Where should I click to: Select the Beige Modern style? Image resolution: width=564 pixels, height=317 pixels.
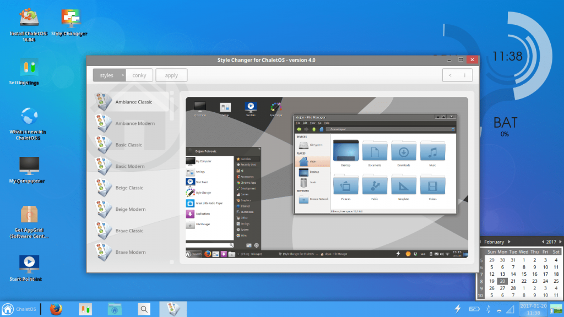pyautogui.click(x=131, y=209)
